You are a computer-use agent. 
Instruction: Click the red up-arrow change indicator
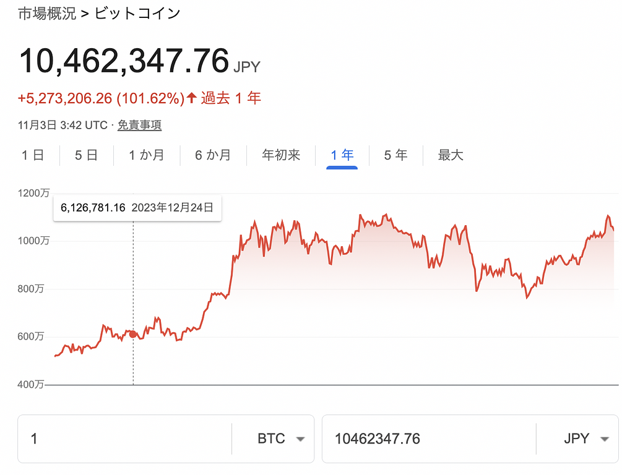pyautogui.click(x=192, y=98)
